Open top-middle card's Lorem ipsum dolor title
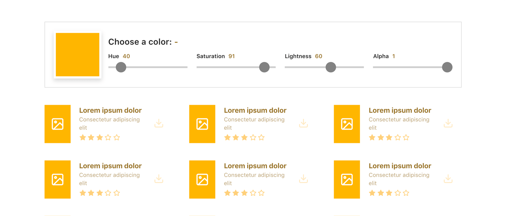Image resolution: width=505 pixels, height=216 pixels. (x=255, y=110)
